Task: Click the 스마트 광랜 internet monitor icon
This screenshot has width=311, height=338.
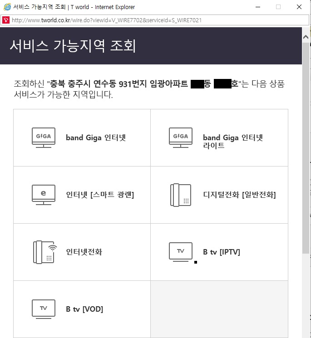Action: coord(44,195)
